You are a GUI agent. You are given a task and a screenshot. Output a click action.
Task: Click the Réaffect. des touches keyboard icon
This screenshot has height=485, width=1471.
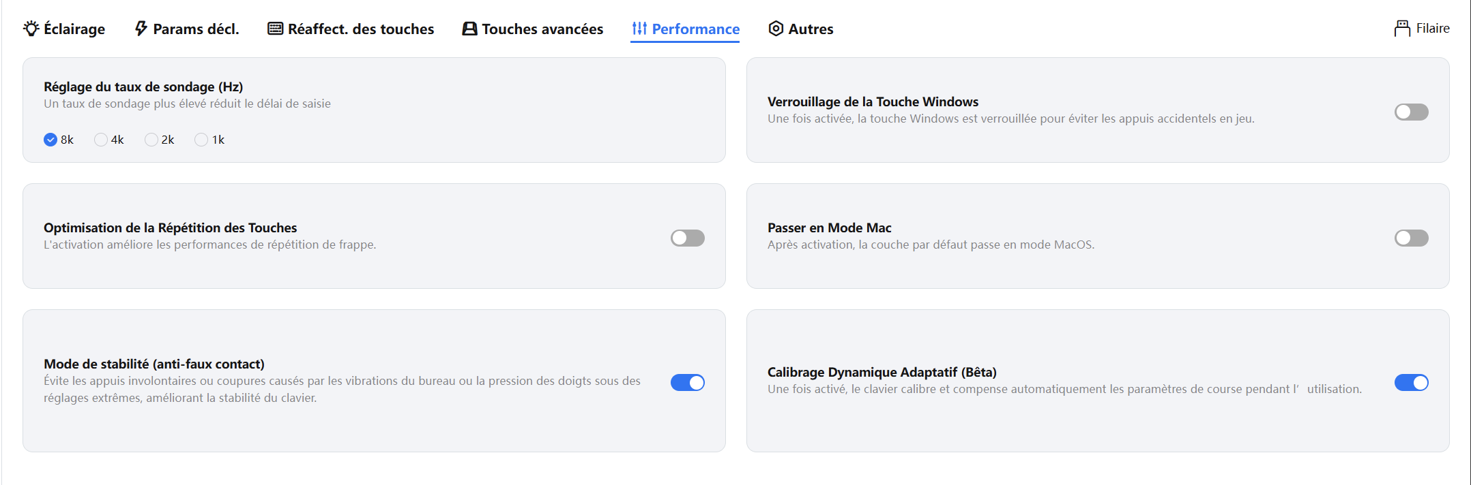tap(275, 29)
